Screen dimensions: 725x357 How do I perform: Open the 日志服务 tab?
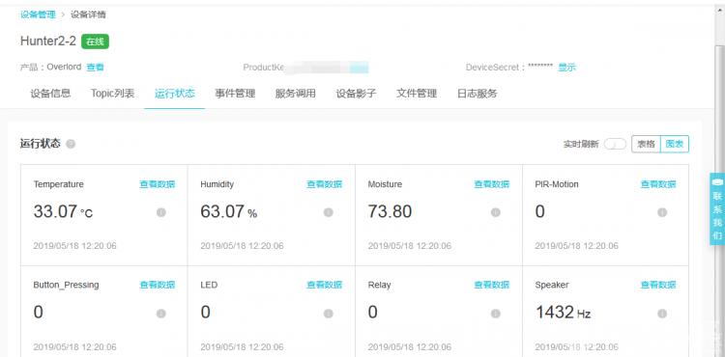478,94
